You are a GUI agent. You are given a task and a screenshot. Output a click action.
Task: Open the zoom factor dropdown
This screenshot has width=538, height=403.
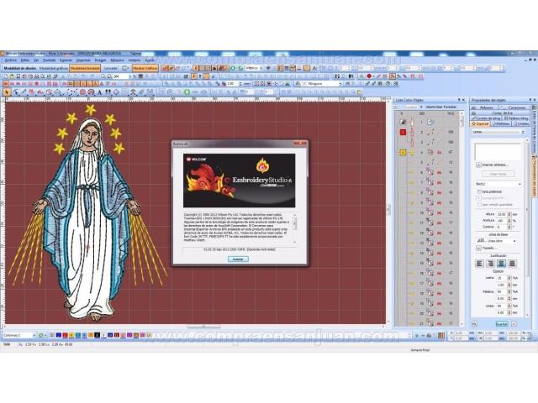click(130, 76)
